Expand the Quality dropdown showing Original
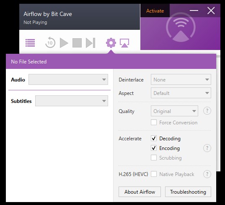This screenshot has width=225, height=205. 174,111
